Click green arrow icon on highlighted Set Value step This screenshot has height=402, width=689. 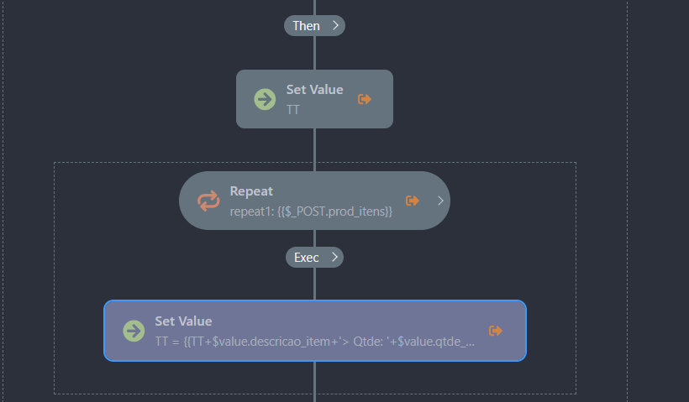[134, 331]
